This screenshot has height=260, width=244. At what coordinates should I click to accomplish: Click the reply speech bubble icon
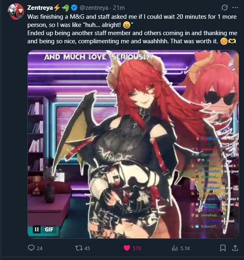pos(31,248)
